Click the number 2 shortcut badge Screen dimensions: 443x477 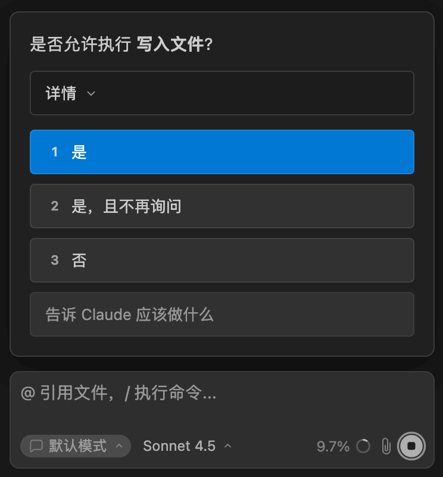(x=55, y=206)
